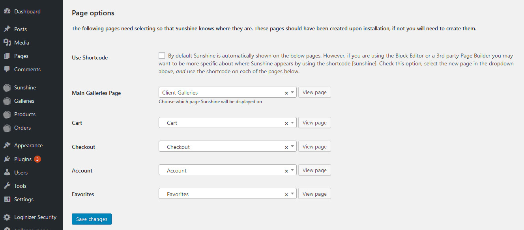Click the Cart field label
This screenshot has width=524, height=230.
77,123
